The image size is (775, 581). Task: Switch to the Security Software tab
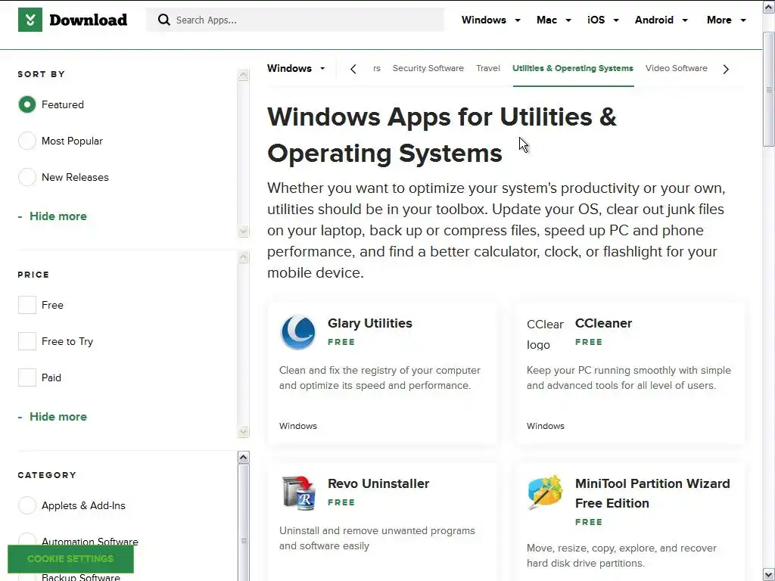coord(428,68)
